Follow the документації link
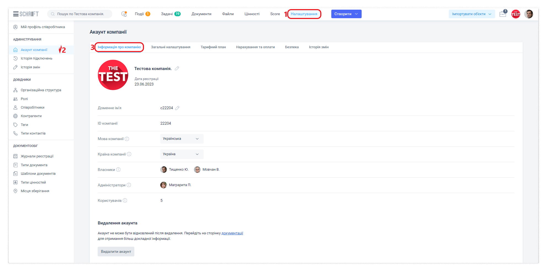The image size is (547, 271). [232, 233]
